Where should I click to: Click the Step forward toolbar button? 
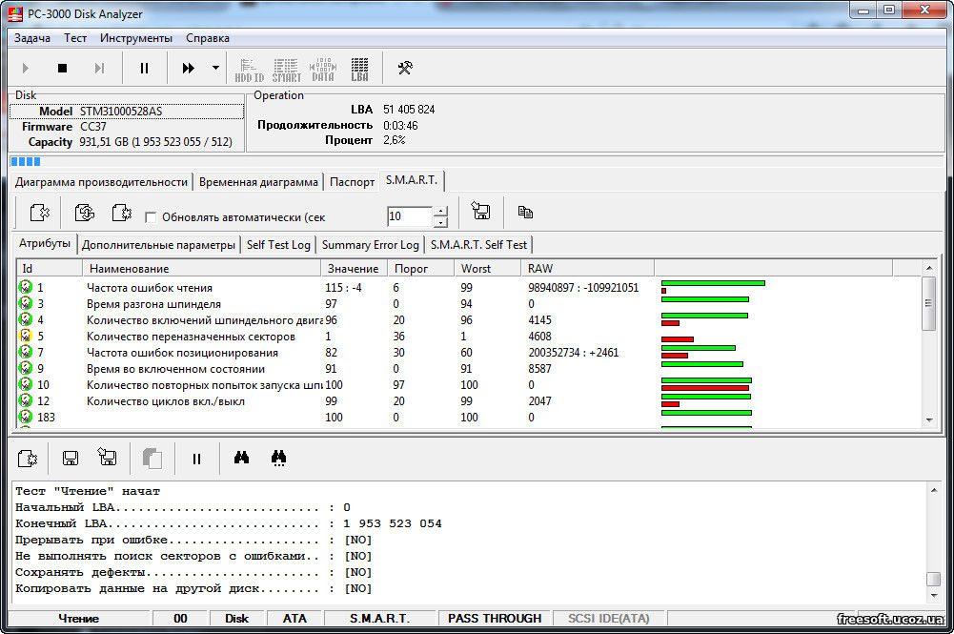tap(99, 68)
